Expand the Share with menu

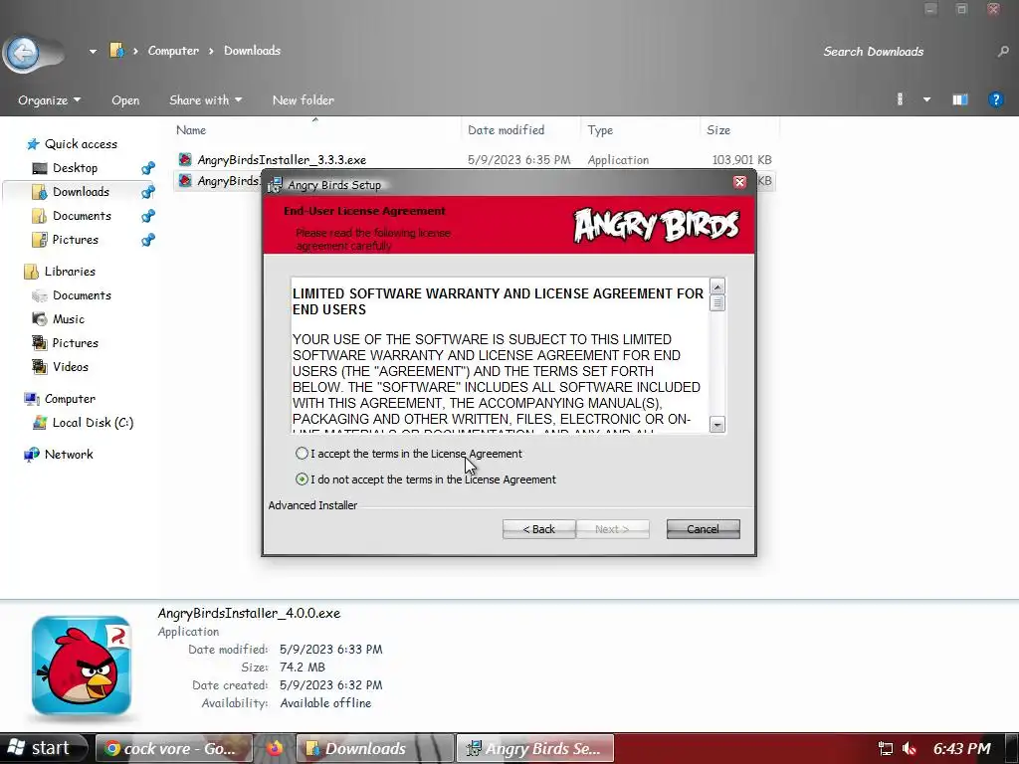[205, 100]
